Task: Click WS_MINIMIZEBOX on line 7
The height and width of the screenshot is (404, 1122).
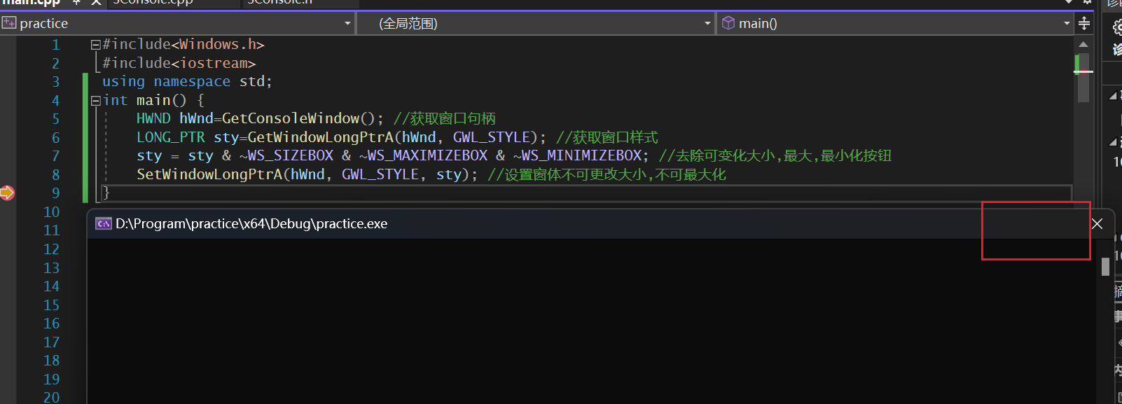Action: click(x=581, y=155)
